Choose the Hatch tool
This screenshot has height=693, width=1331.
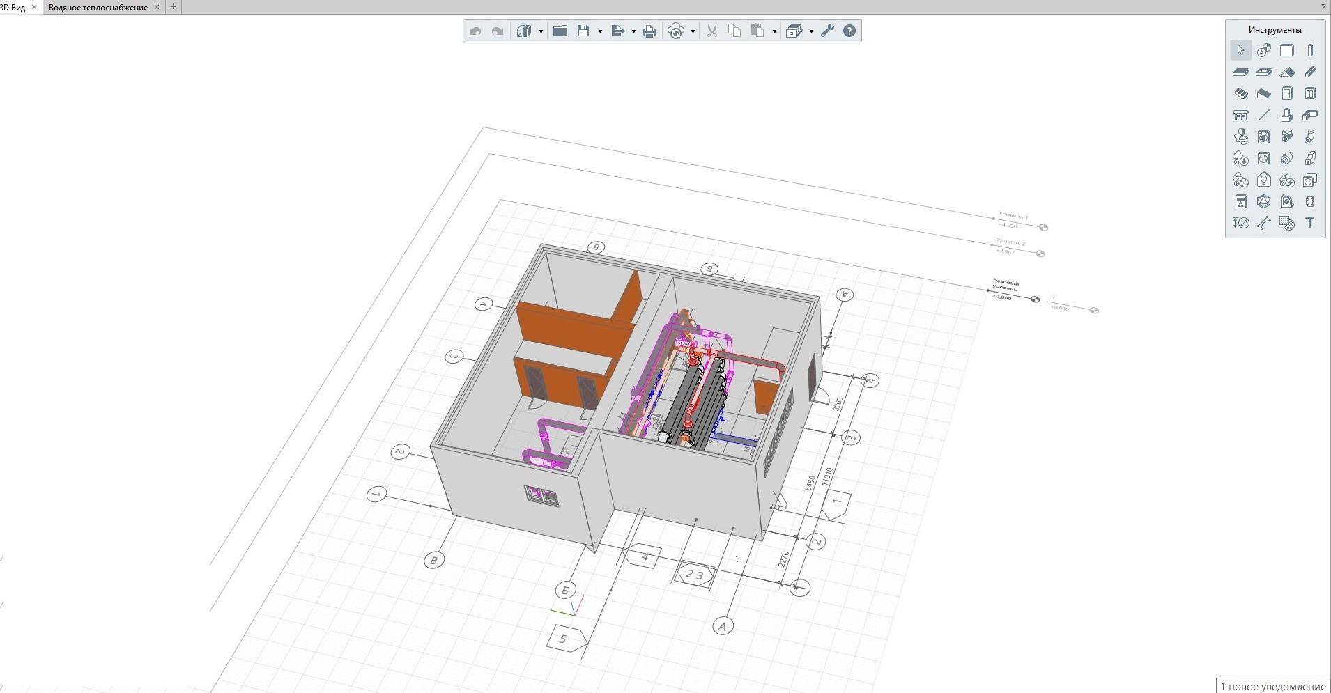click(x=1286, y=223)
